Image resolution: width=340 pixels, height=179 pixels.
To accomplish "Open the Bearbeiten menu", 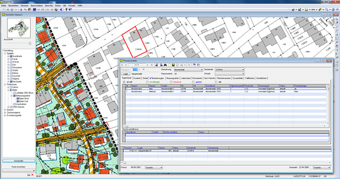I will (x=13, y=6).
